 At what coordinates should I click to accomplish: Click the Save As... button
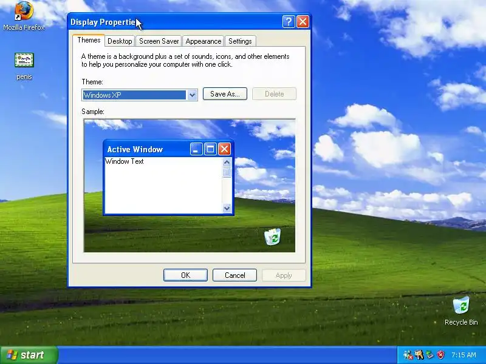225,94
